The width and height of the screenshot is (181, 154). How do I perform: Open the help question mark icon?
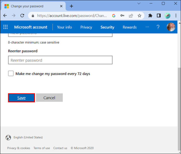(158, 27)
